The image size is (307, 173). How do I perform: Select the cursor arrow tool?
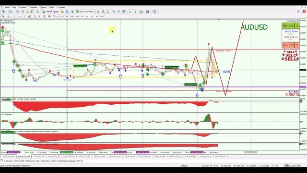point(3,16)
